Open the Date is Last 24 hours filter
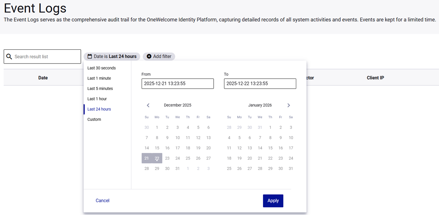This screenshot has height=215, width=439. tap(112, 56)
